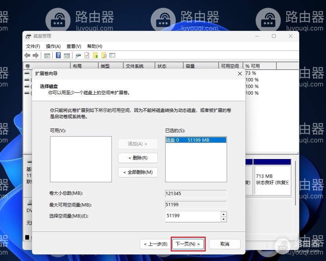The width and height of the screenshot is (326, 261).
Task: Sort by the 卷 column header
Action: 47,66
